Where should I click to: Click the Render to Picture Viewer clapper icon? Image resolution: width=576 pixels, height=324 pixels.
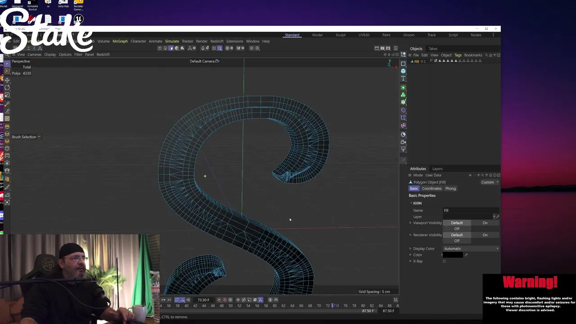tap(382, 48)
